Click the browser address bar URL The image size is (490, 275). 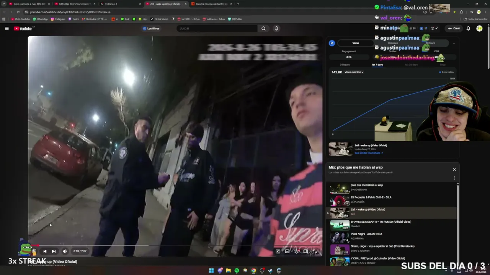coord(70,12)
